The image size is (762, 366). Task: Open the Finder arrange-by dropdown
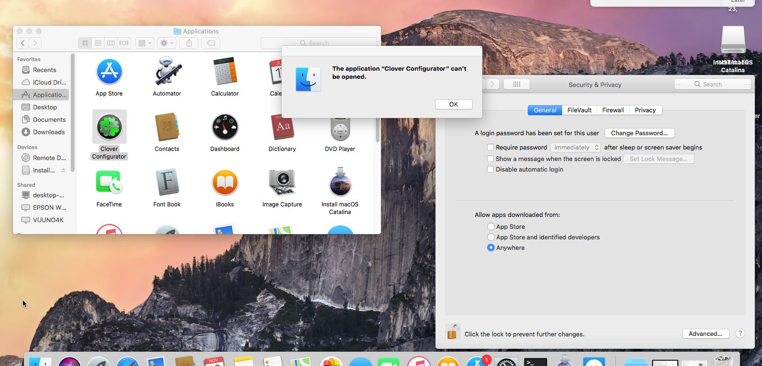[x=144, y=43]
